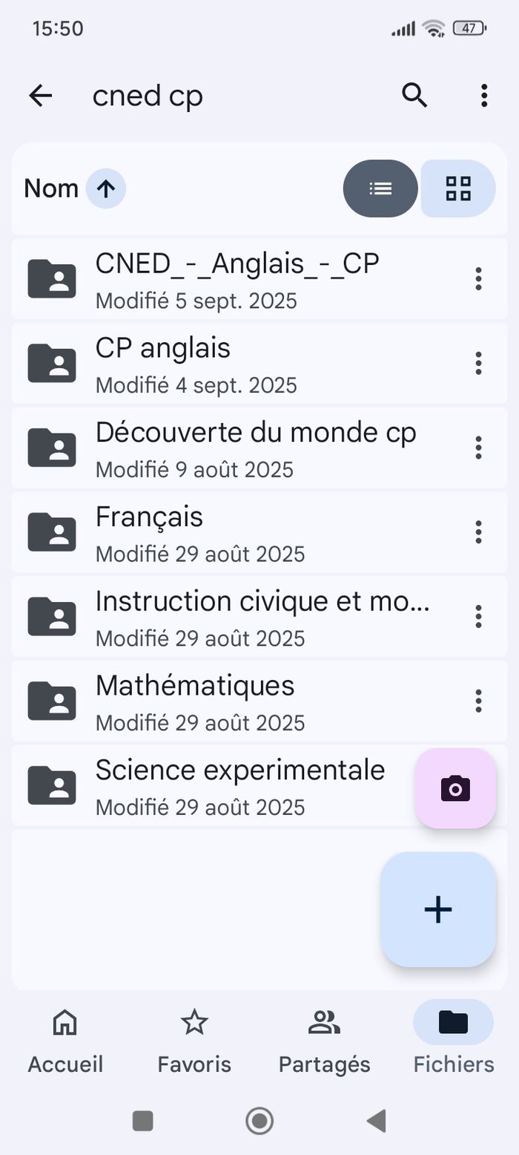Screen dimensions: 519x1155
Task: Open the Découverte du monde cp folder
Action: [x=255, y=433]
